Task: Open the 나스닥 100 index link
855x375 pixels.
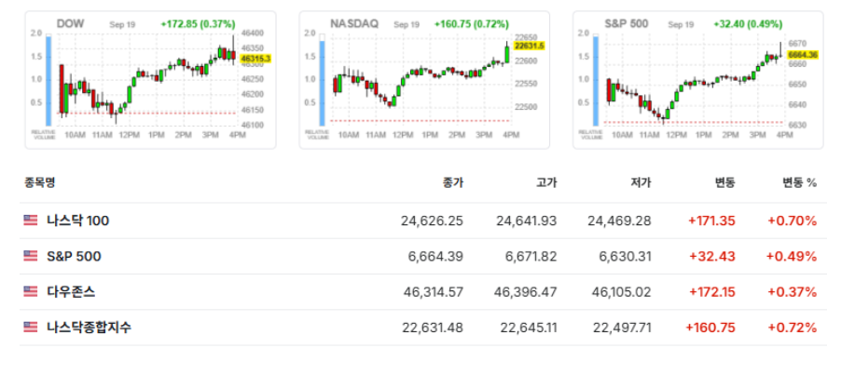Action: (77, 221)
